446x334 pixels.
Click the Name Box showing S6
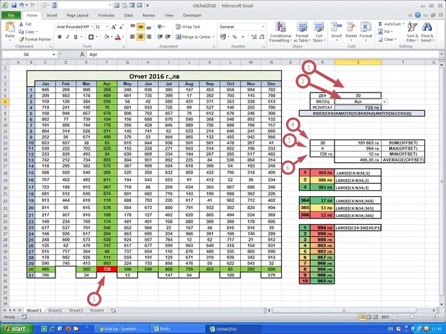point(29,54)
